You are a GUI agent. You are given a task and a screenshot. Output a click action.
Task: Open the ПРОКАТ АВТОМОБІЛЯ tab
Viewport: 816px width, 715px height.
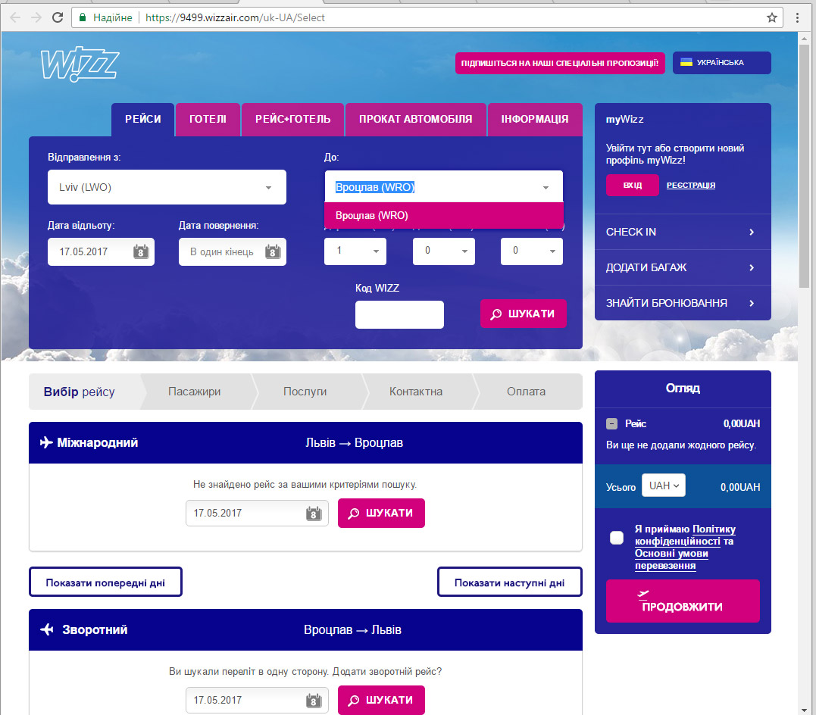point(416,119)
